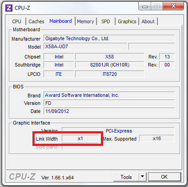This screenshot has width=188, height=187.
Task: Click the minimize window icon
Action: pos(144,6)
